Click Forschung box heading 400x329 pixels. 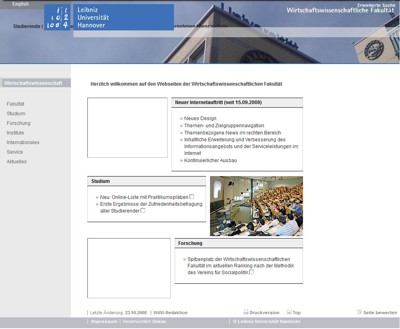tap(190, 243)
